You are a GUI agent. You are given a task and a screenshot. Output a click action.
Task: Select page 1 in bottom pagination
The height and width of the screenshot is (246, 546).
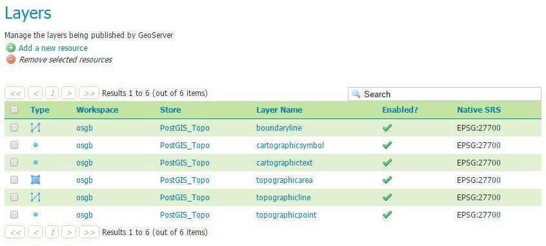tap(52, 232)
